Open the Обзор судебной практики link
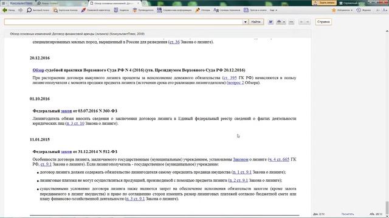 pos(38,70)
